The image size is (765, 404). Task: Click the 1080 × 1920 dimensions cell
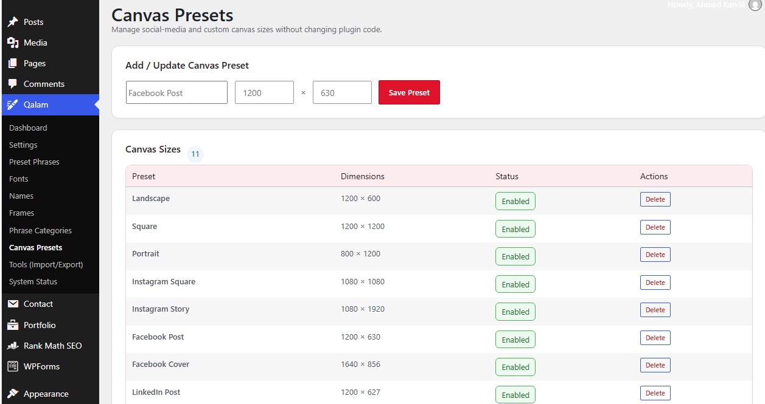363,309
